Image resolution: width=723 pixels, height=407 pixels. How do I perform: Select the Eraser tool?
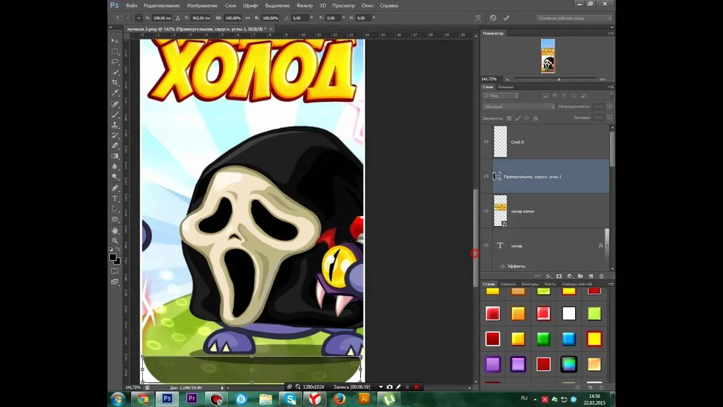(115, 145)
